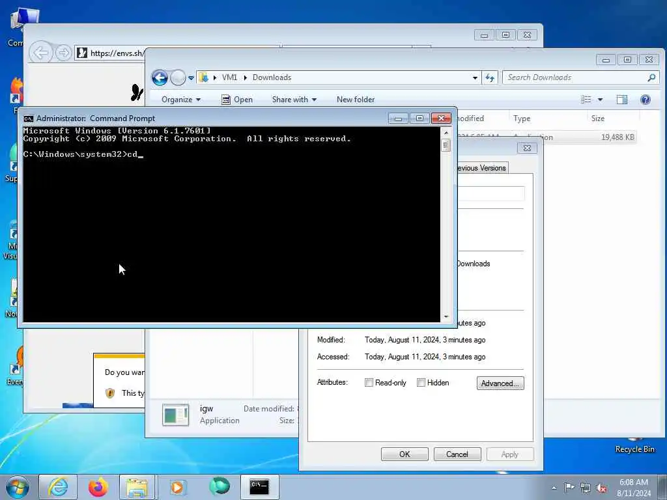Click change view icon in Explorer
667x500 pixels.
point(586,100)
